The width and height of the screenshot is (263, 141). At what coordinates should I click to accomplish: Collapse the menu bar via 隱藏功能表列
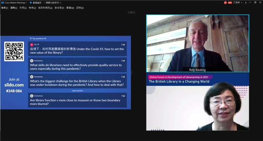click(54, 3)
